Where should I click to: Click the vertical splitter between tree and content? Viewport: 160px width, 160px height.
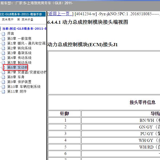(x=47, y=85)
